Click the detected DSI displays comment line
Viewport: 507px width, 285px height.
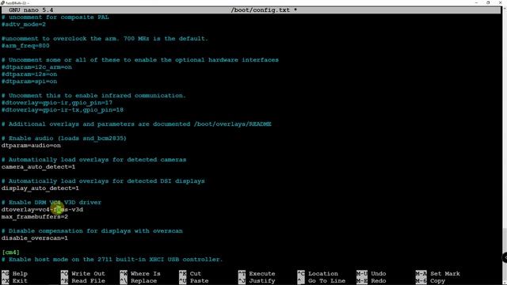click(x=103, y=181)
